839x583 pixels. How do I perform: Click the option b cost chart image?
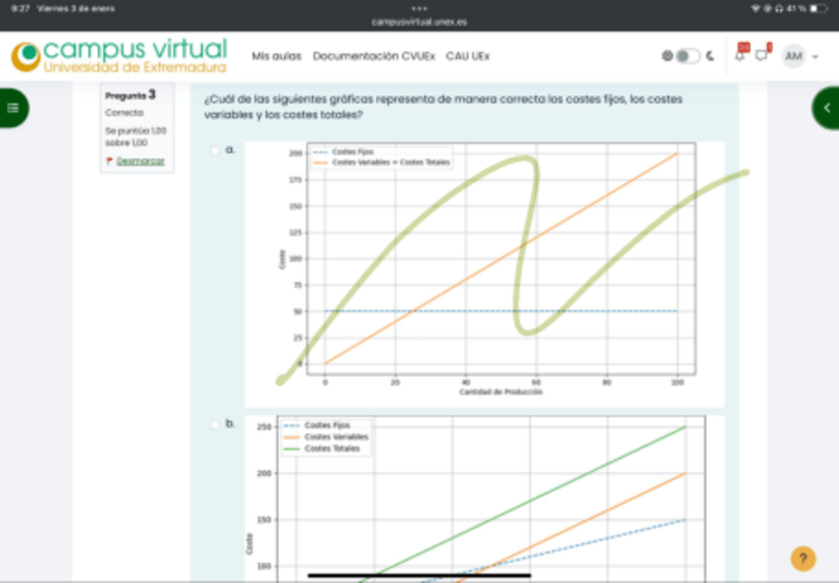[484, 499]
